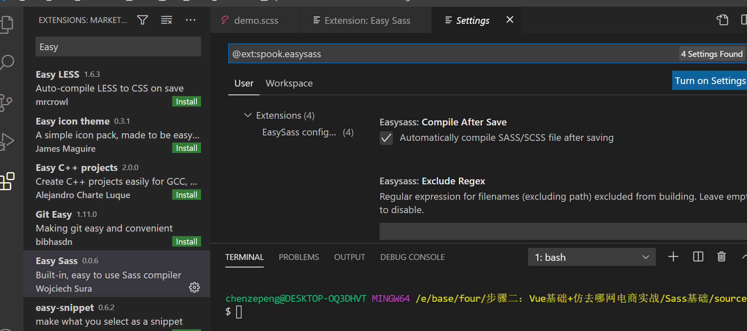Click the Exclude Regex text input

click(563, 231)
